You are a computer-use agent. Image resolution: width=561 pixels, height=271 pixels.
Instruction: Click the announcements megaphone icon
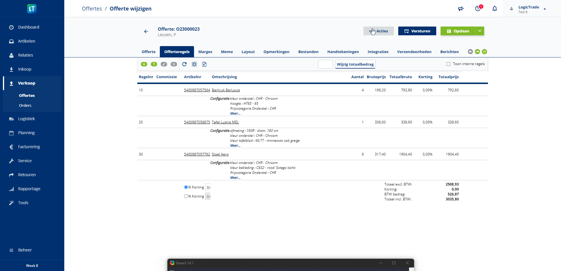461,9
